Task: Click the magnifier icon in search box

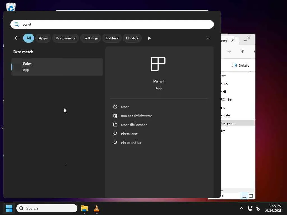Action: click(x=17, y=24)
